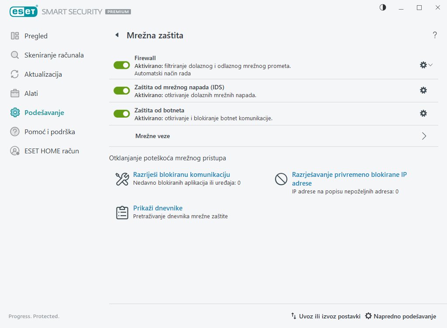The image size is (447, 328).
Task: Open ESET HOME račun in sidebar
Action: [x=52, y=151]
